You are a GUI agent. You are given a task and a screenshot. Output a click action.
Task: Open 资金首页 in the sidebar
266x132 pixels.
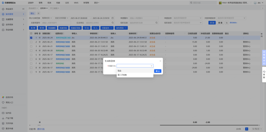9,9
